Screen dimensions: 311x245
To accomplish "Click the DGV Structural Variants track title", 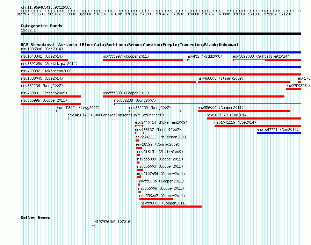I will 130,45.
